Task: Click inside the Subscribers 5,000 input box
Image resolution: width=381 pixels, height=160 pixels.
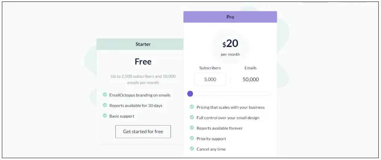Action: [210, 79]
